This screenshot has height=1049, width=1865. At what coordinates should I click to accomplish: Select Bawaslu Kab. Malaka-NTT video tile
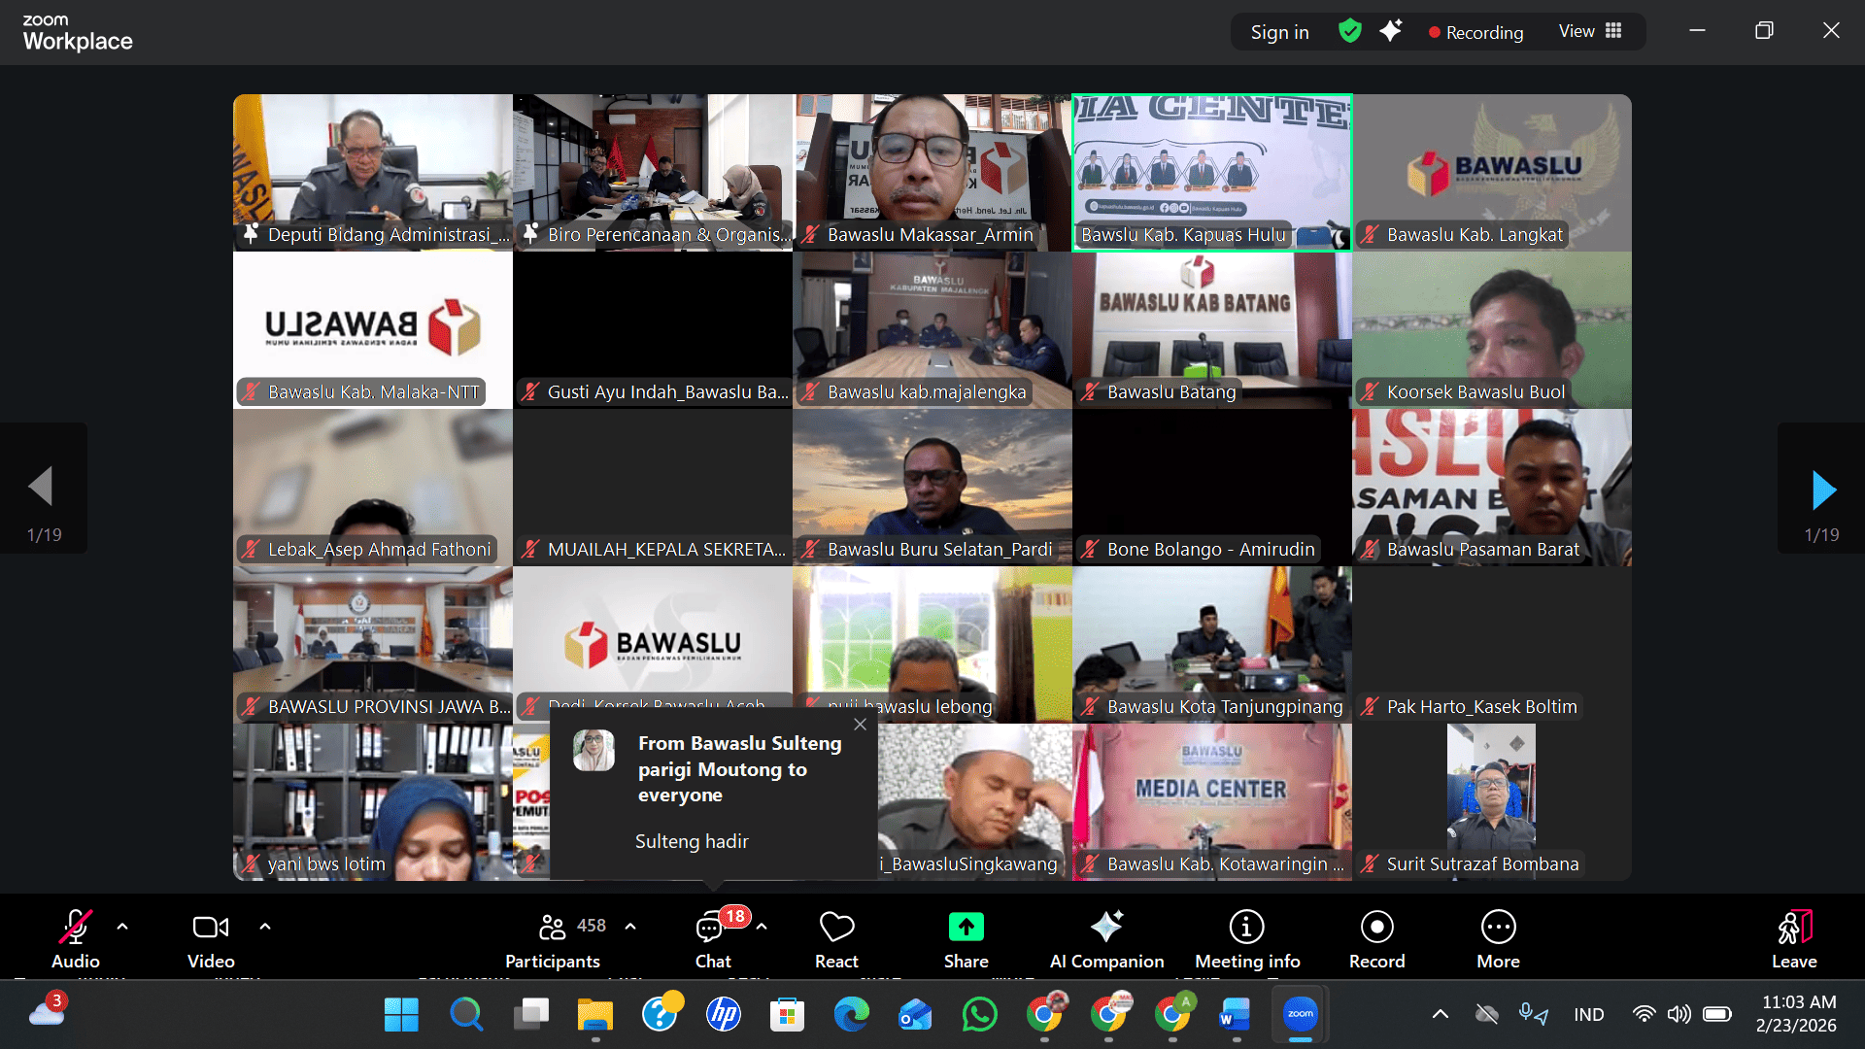click(373, 330)
